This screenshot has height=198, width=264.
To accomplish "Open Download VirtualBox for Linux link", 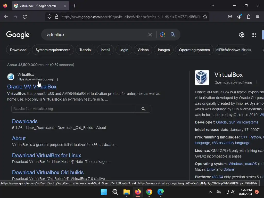I will (x=46, y=155).
